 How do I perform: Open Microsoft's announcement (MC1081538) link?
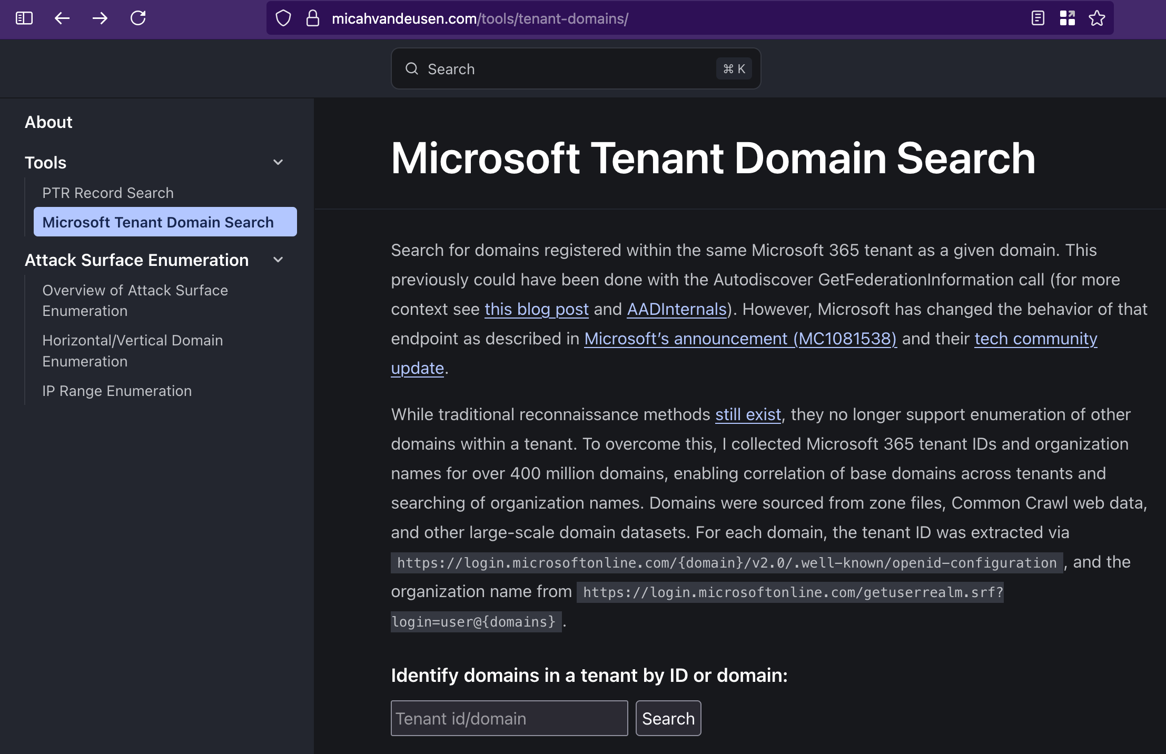[x=740, y=339]
